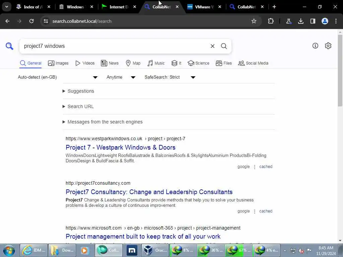The height and width of the screenshot is (257, 343).
Task: Open the media player taskbar icon
Action: pos(85,250)
